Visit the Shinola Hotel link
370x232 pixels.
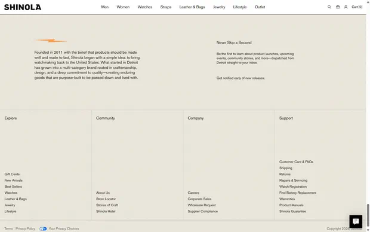106,211
